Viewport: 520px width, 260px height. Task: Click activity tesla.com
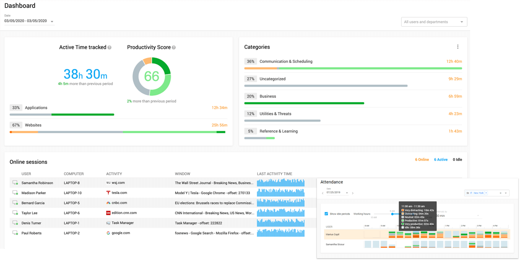point(120,193)
